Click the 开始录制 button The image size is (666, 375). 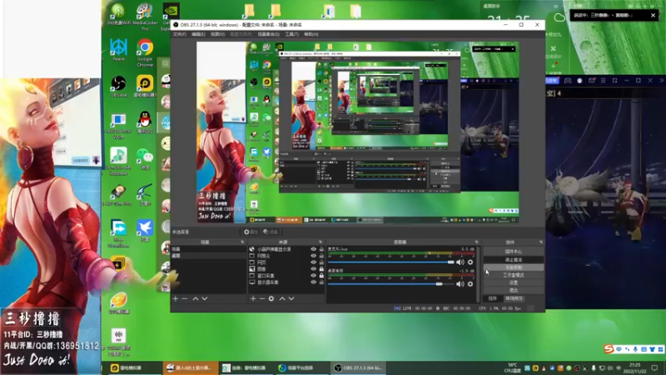514,267
